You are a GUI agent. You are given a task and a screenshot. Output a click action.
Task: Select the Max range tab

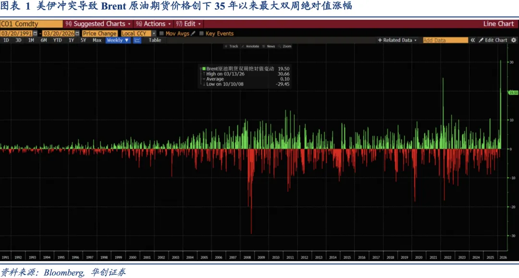97,40
